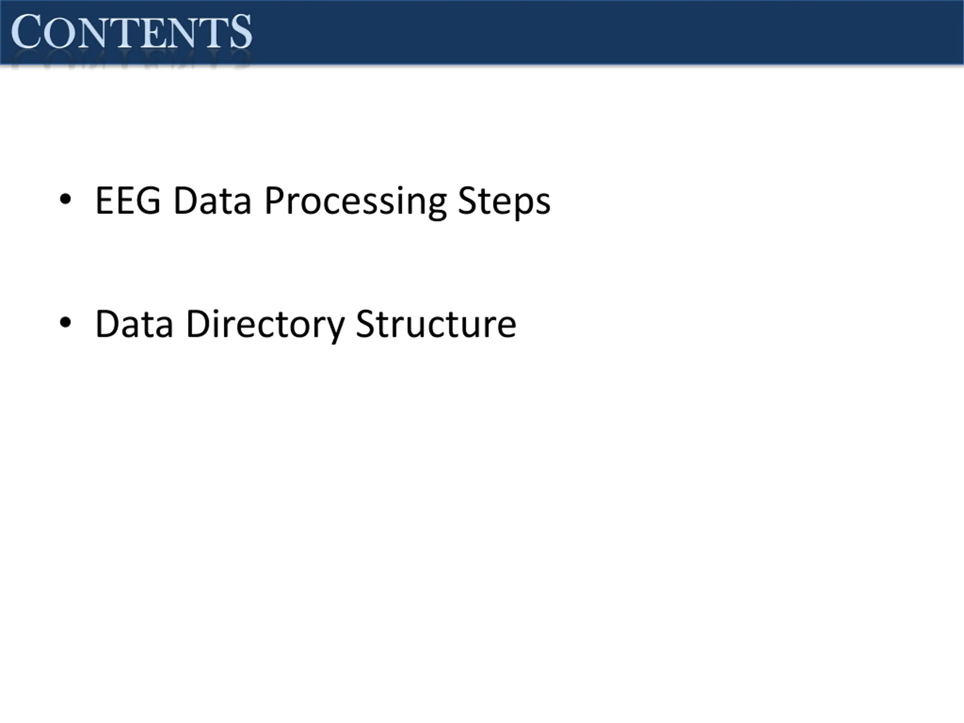Click the final 'S' in CONTENTS title
The image size is (964, 723).
pyautogui.click(x=241, y=31)
